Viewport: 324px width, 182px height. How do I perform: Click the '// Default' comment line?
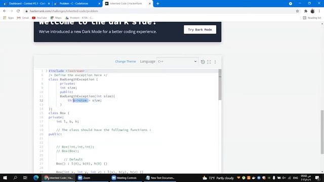coord(73,159)
